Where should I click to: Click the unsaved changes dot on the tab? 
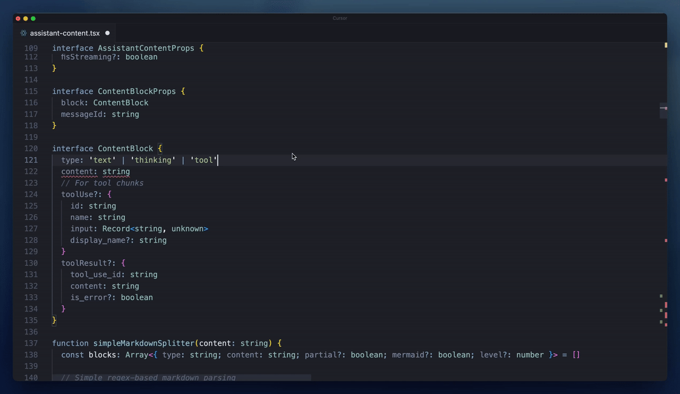point(107,33)
